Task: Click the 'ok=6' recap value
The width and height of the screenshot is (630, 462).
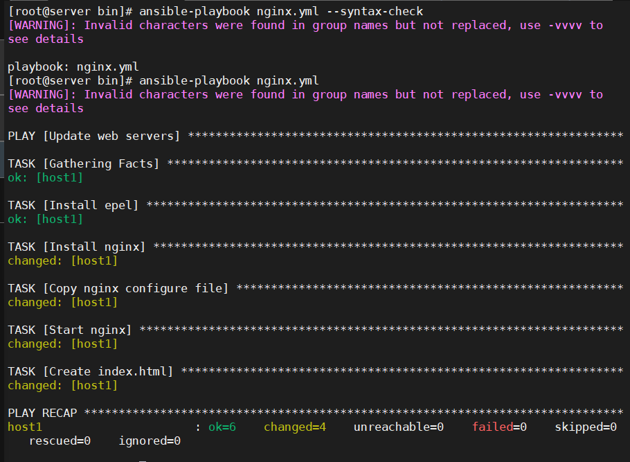Action: (222, 427)
